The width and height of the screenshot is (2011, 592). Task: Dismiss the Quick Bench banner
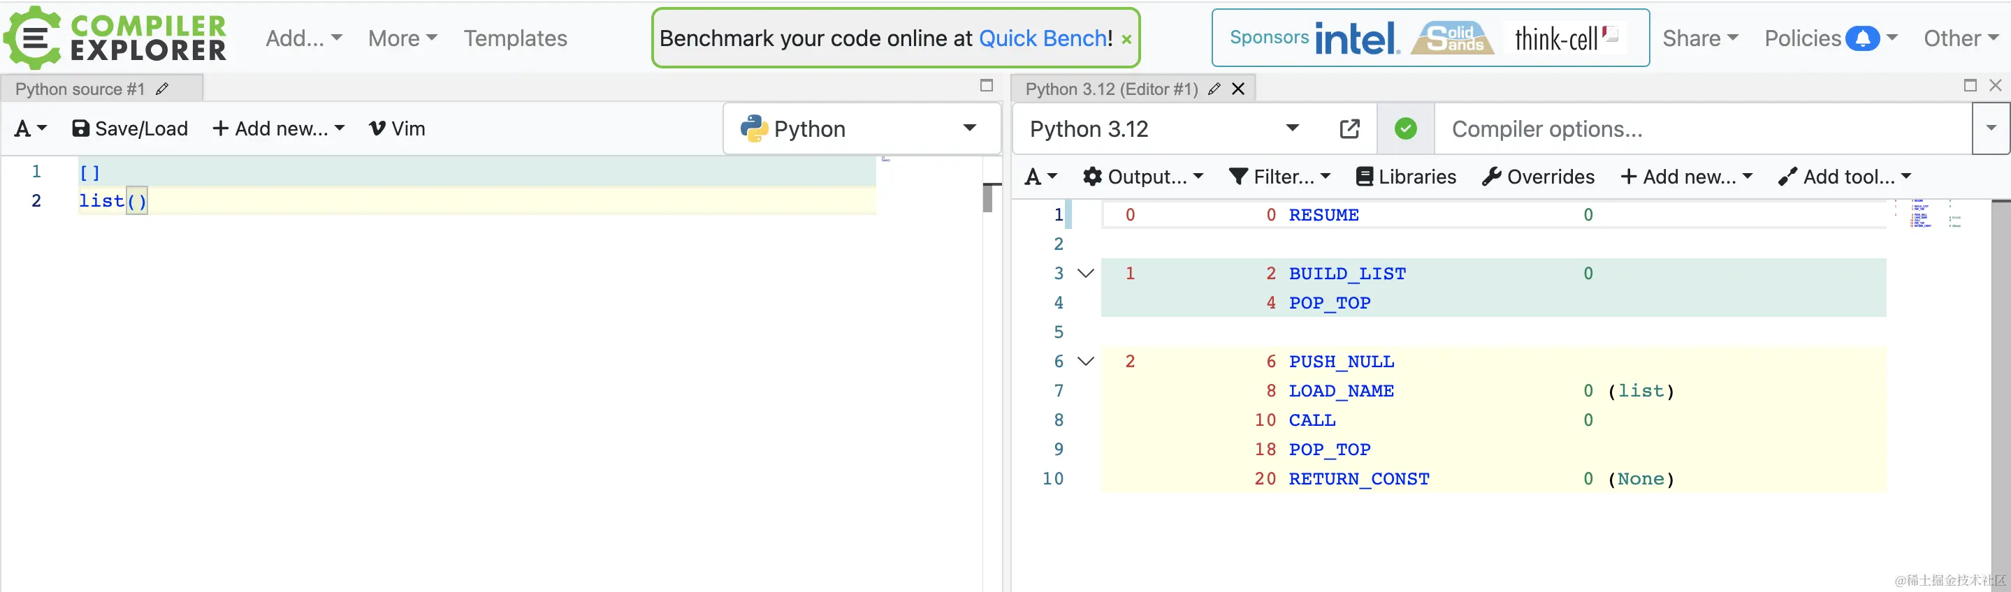pyautogui.click(x=1126, y=39)
